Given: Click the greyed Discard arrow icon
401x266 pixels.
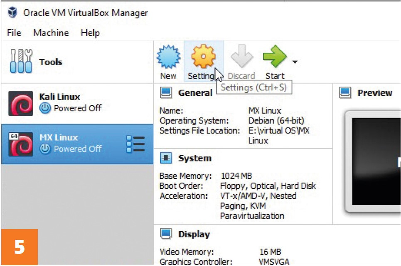Looking at the screenshot, I should pos(242,56).
